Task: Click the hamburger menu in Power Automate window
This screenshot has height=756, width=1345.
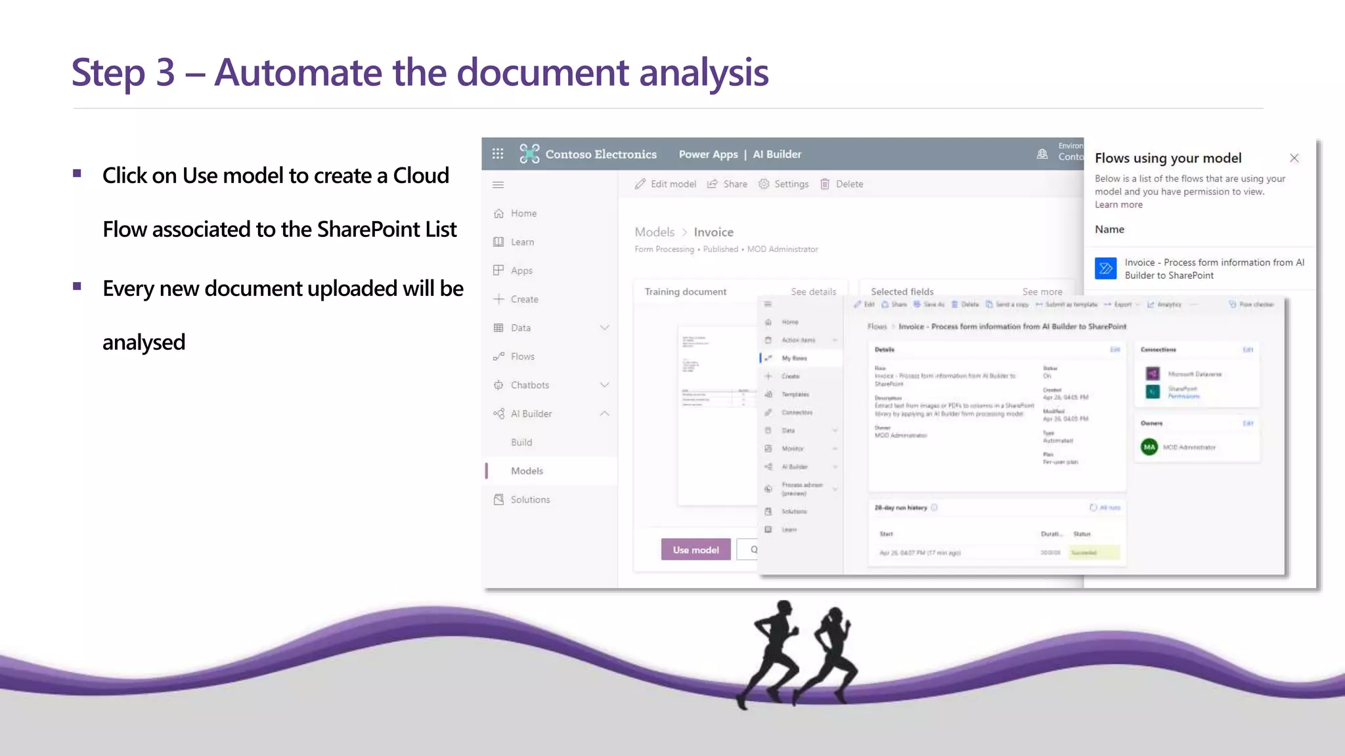Action: point(768,304)
